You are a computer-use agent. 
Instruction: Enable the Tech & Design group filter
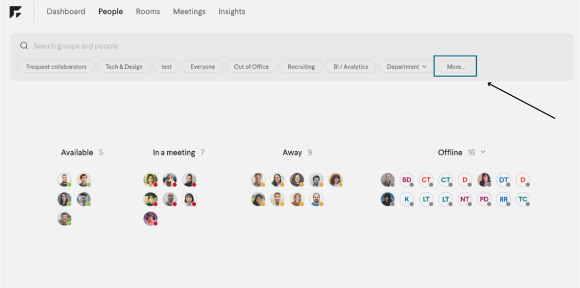(124, 67)
